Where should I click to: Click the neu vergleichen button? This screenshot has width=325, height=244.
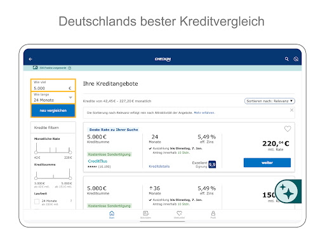tap(53, 111)
